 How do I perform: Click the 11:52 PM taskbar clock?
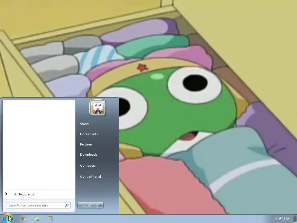(x=282, y=219)
